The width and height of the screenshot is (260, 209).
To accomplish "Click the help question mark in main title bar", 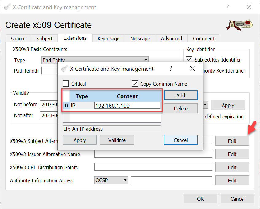I will (227, 7).
